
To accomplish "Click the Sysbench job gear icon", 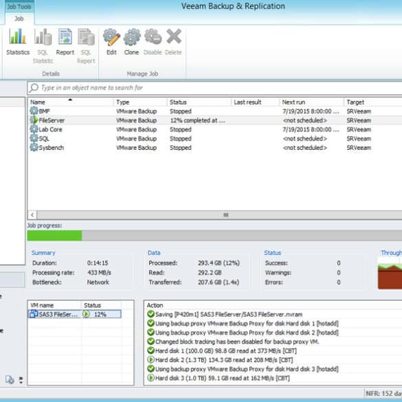I will (34, 148).
